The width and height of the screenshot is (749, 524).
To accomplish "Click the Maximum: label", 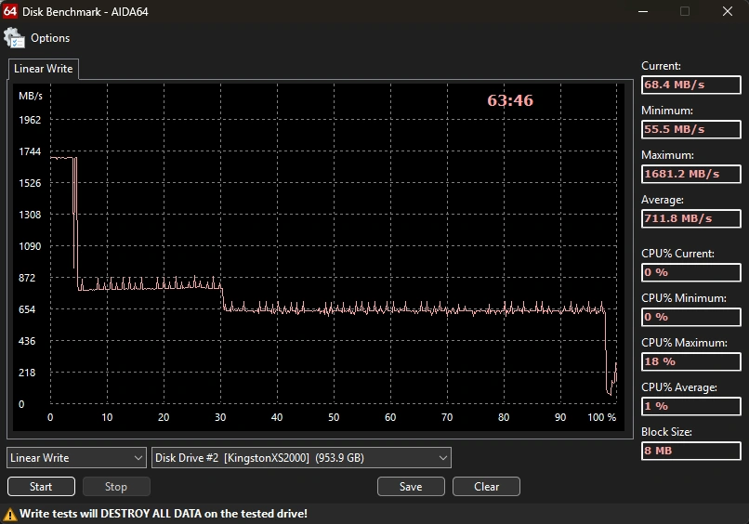I will [x=667, y=155].
